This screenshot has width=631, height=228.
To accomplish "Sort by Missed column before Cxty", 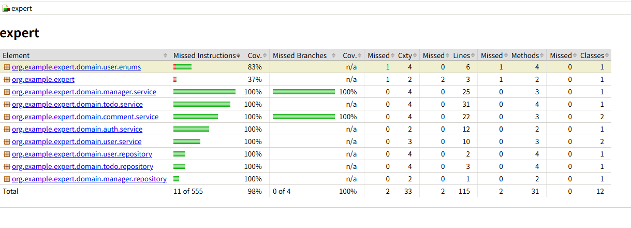I will (x=380, y=55).
